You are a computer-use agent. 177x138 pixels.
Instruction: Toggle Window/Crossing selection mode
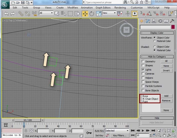coord(77,14)
